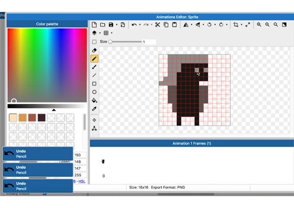Select the Pencil tool
The height and width of the screenshot is (208, 294).
(x=94, y=58)
